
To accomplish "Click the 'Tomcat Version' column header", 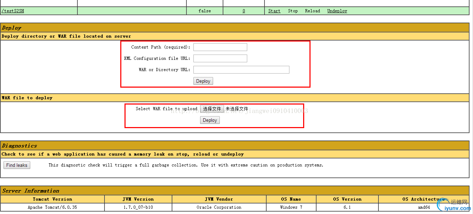I will tap(52, 199).
